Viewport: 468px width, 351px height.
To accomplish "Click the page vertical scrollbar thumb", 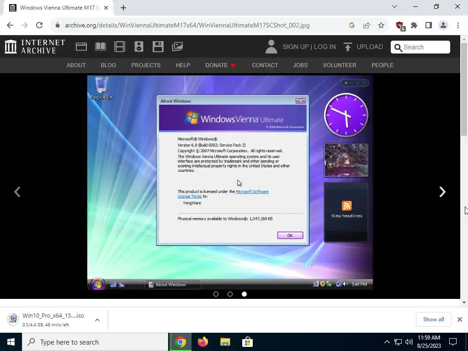I will point(464,89).
